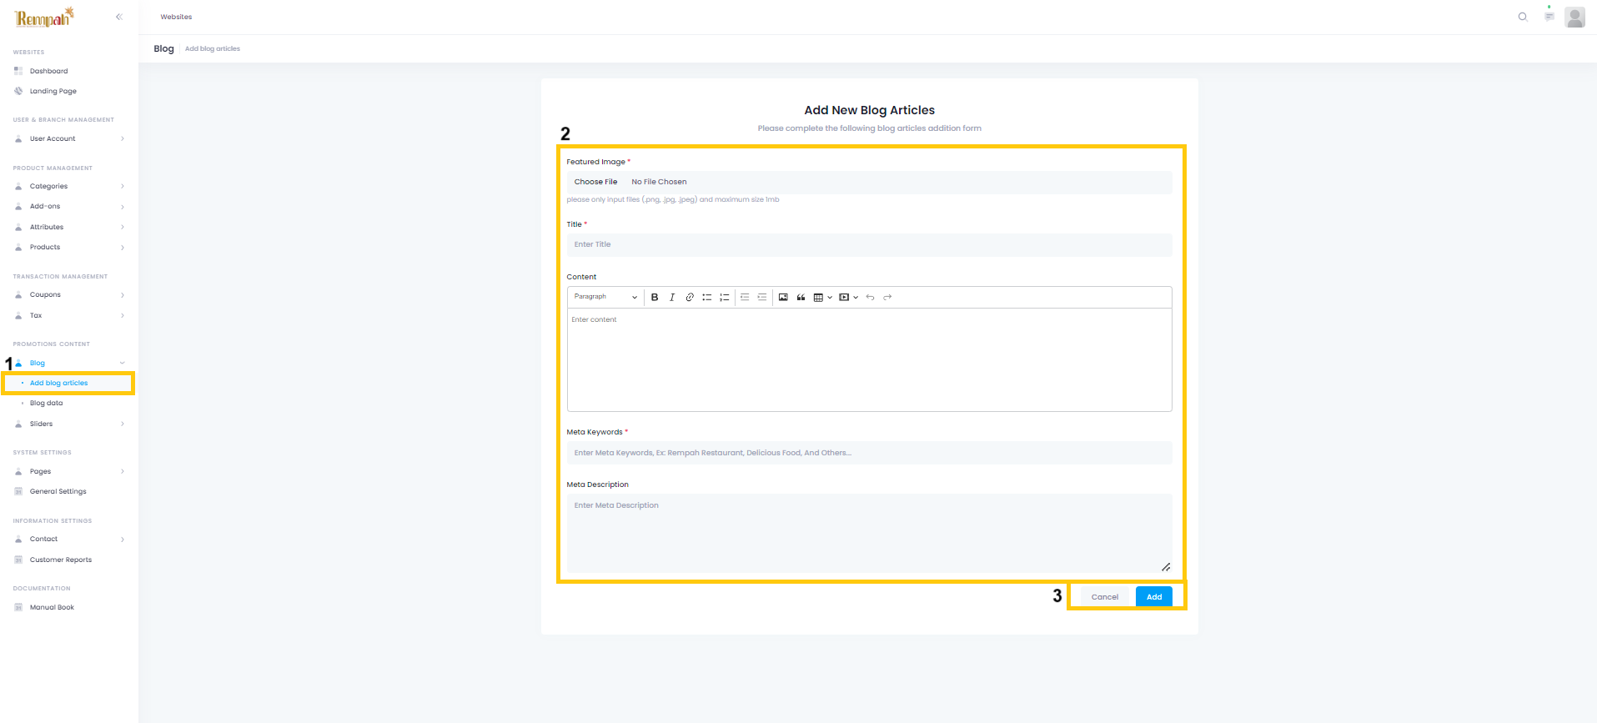
Task: Collapse the sidebar with double-arrow icon
Action: pyautogui.click(x=119, y=17)
